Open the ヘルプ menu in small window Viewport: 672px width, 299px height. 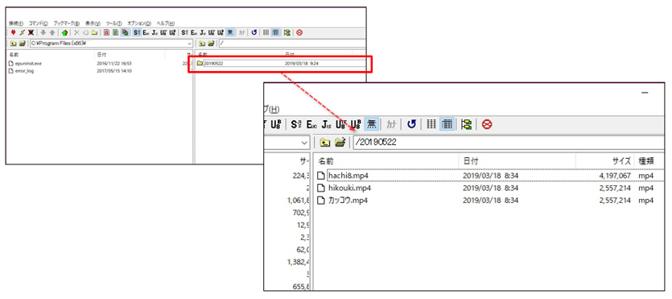click(x=166, y=23)
